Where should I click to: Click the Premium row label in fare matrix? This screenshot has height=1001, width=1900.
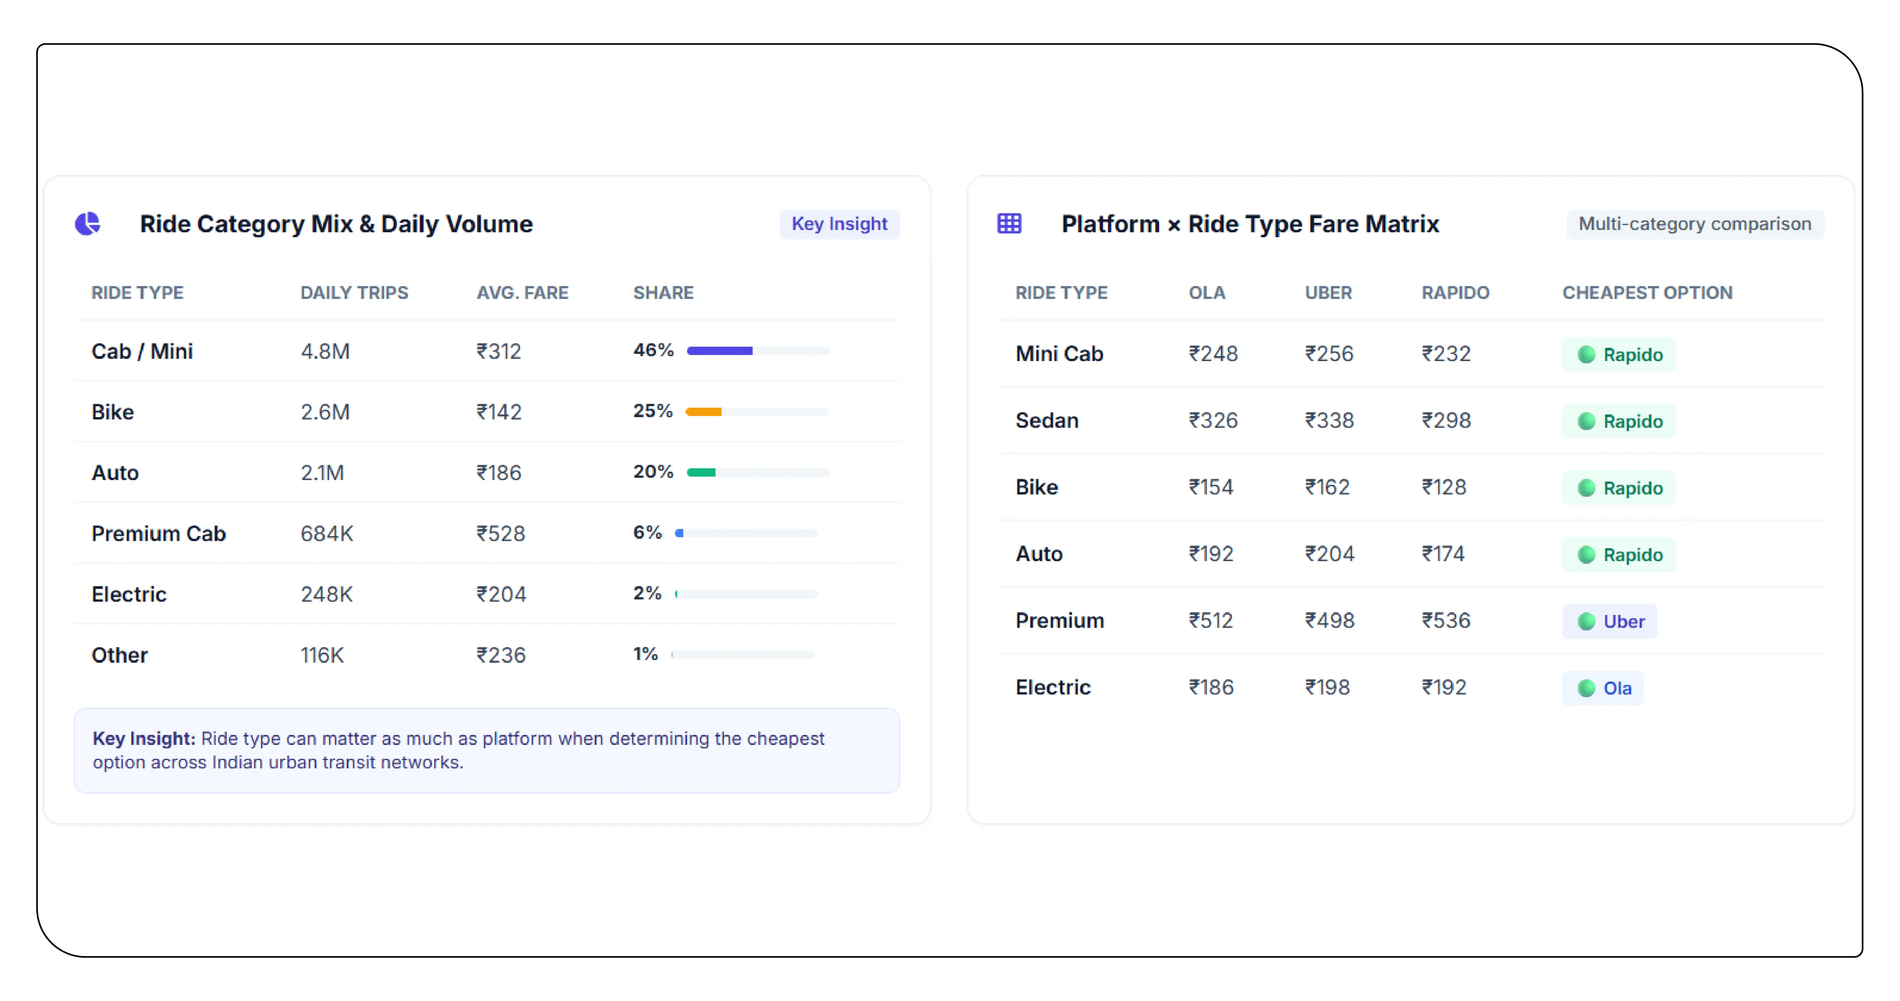pos(1059,621)
